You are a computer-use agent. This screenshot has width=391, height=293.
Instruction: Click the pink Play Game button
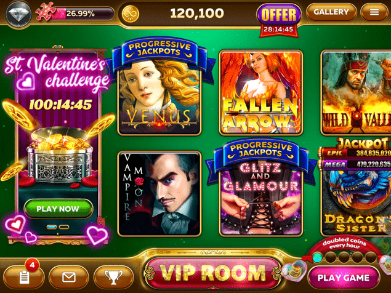coord(344,278)
